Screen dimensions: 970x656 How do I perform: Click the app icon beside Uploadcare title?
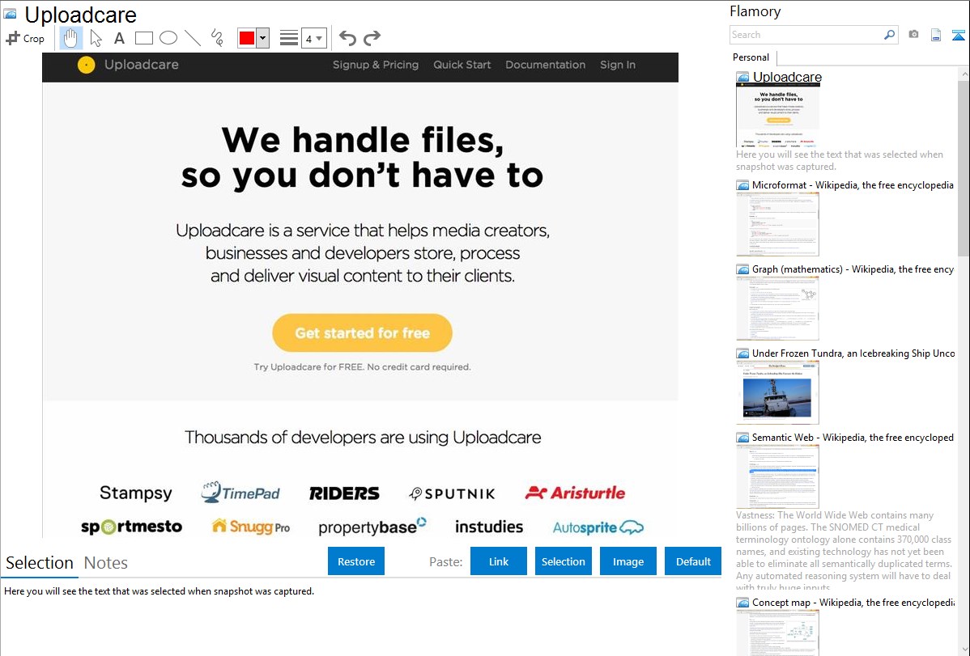[10, 15]
